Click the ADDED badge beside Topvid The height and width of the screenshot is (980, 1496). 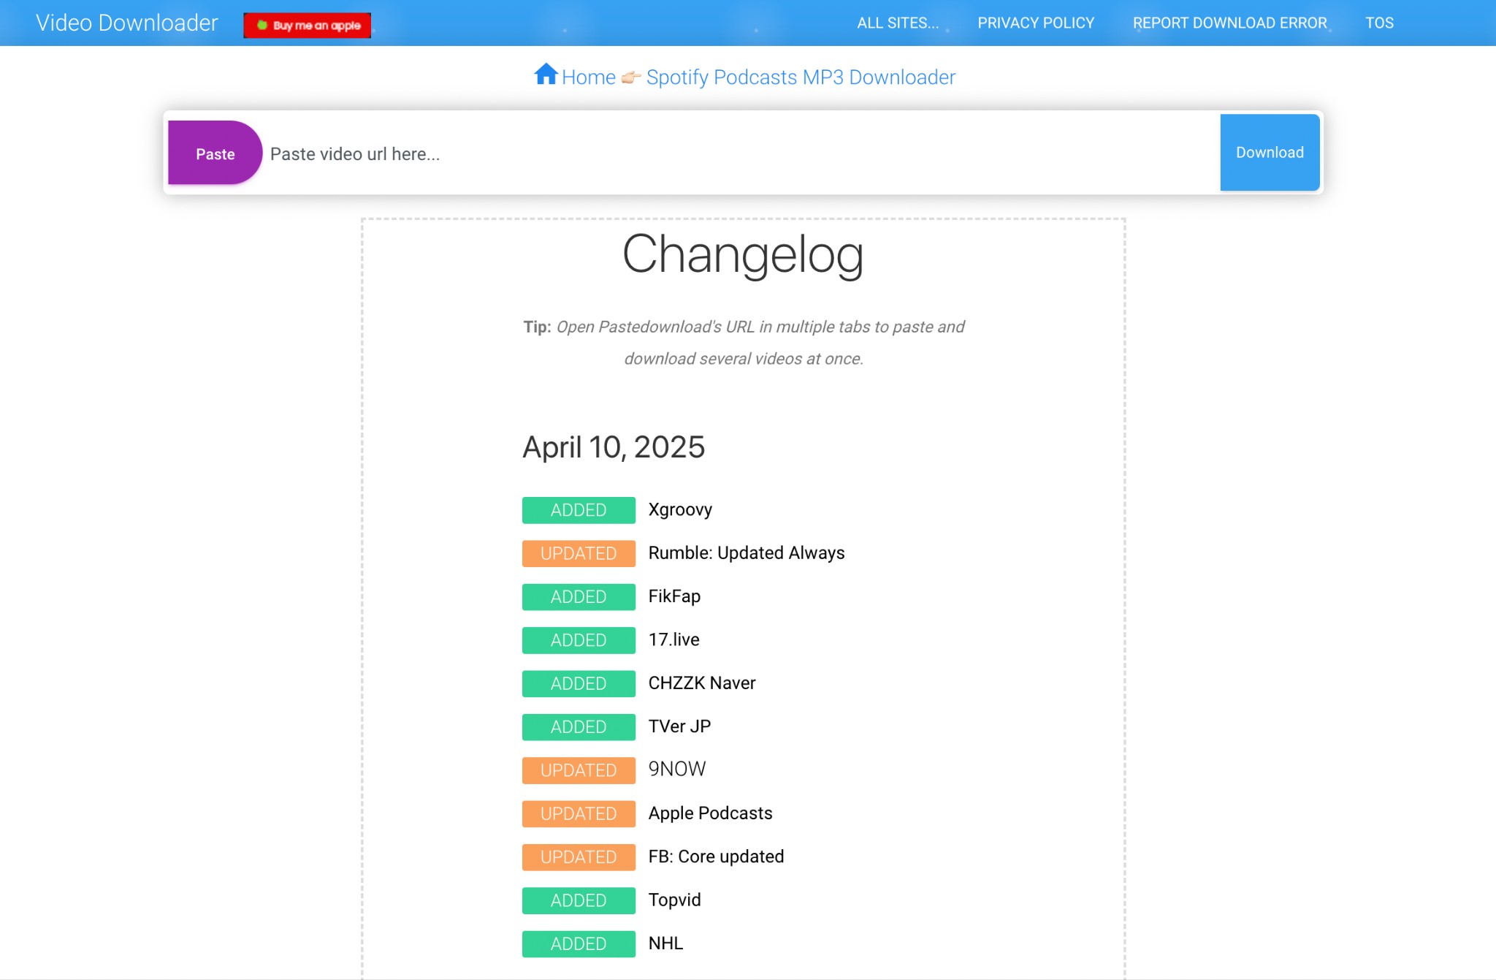click(x=579, y=900)
